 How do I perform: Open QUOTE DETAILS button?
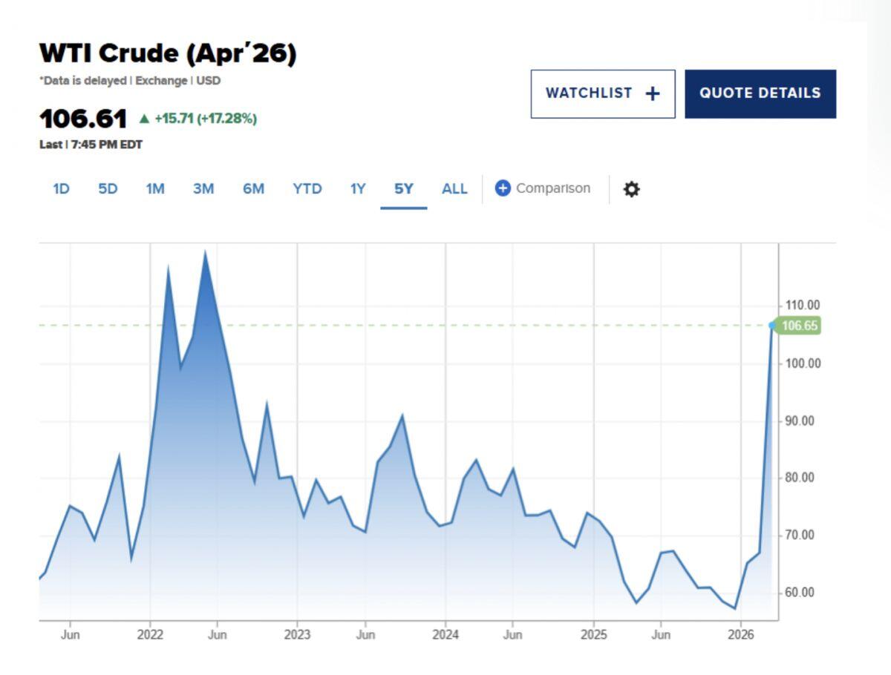(x=760, y=93)
